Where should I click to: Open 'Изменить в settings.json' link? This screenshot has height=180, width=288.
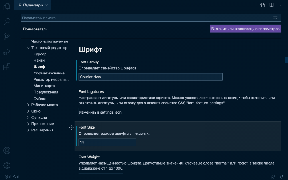point(100,112)
